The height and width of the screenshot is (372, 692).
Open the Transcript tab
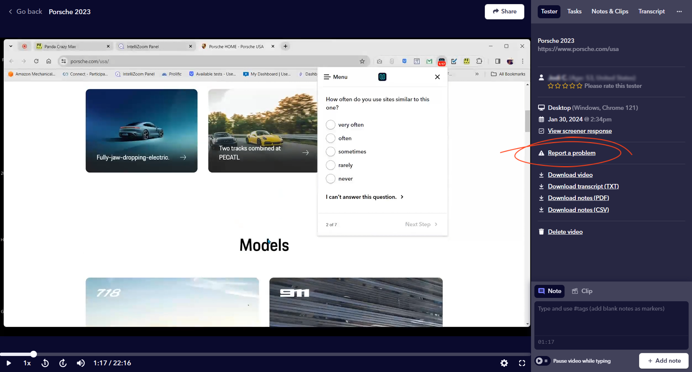tap(651, 12)
